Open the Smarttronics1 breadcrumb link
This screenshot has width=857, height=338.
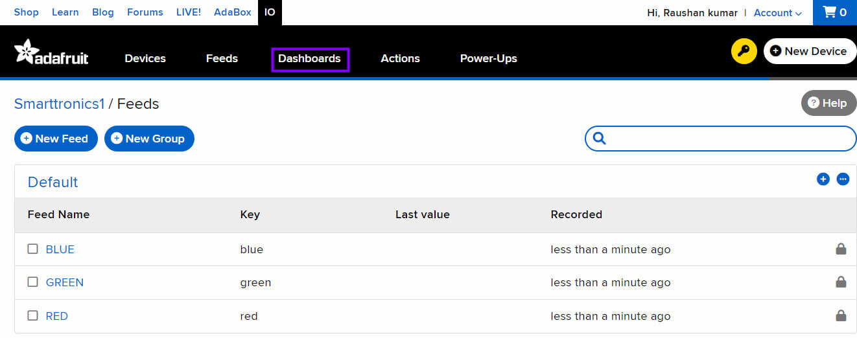[x=59, y=104]
